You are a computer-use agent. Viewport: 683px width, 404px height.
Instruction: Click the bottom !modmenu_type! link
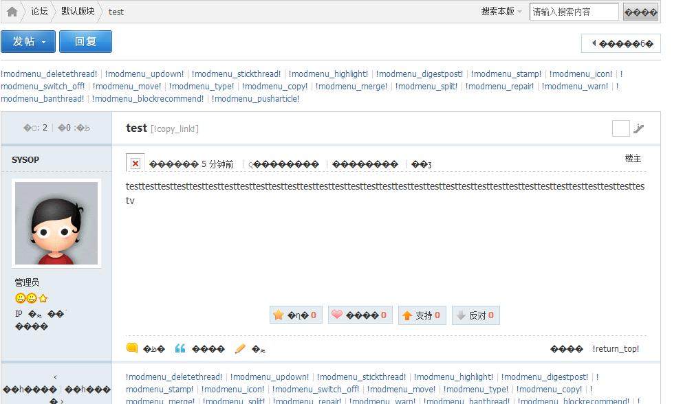click(476, 389)
